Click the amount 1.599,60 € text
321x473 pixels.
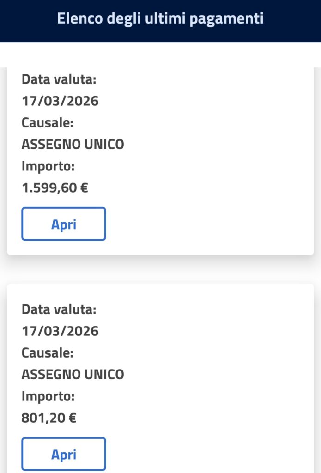click(55, 188)
